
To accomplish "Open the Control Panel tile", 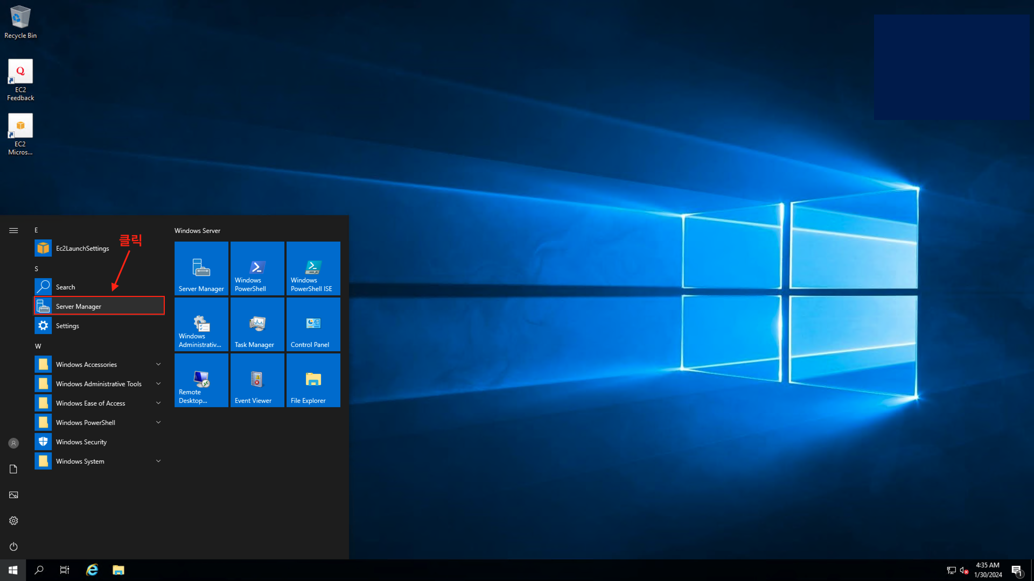I will (313, 324).
